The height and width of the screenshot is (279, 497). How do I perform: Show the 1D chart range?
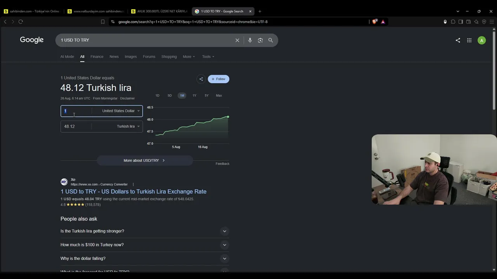[157, 96]
